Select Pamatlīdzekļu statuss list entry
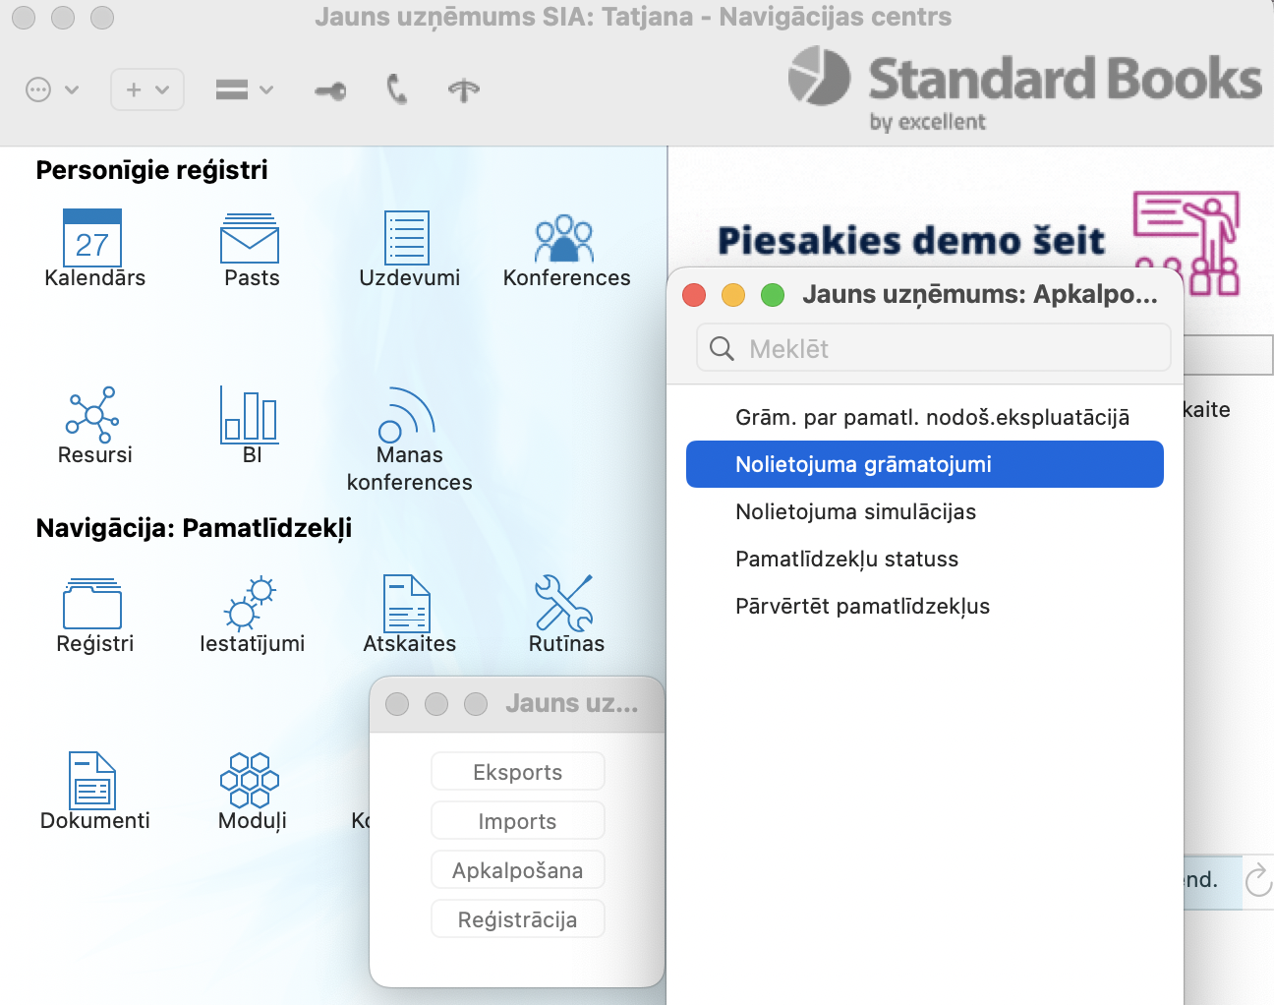Image resolution: width=1274 pixels, height=1005 pixels. coord(846,559)
